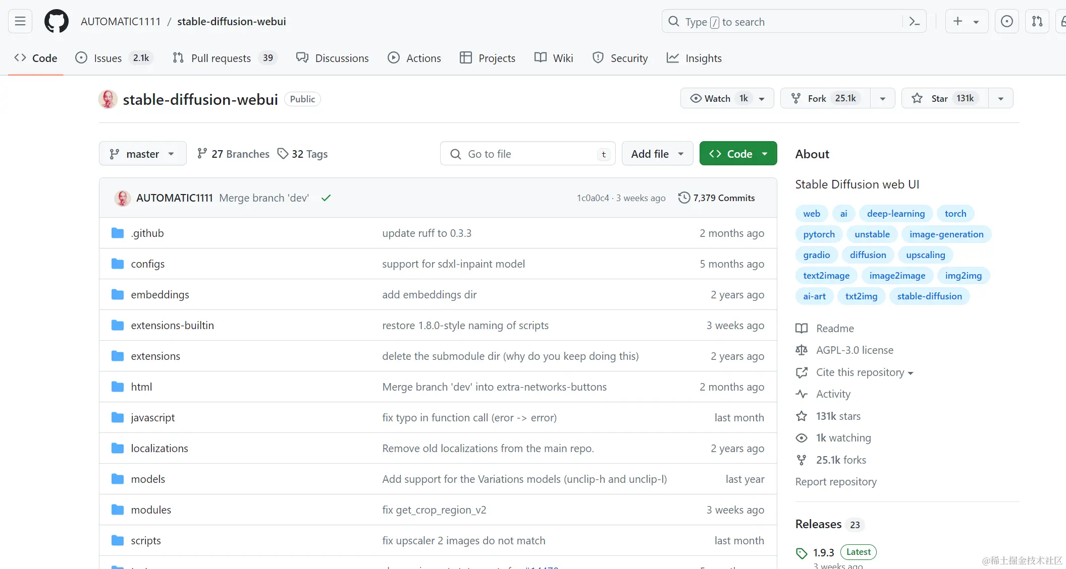Expand the create-new dropdown caret in header
This screenshot has width=1066, height=569.
pyautogui.click(x=976, y=22)
